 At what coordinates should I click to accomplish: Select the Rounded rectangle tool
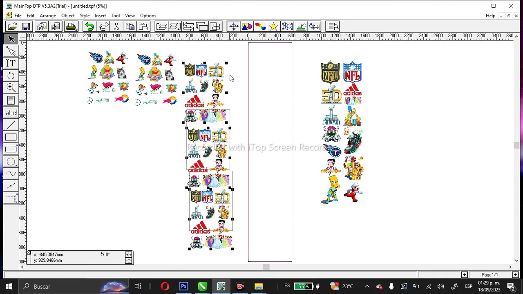click(11, 149)
